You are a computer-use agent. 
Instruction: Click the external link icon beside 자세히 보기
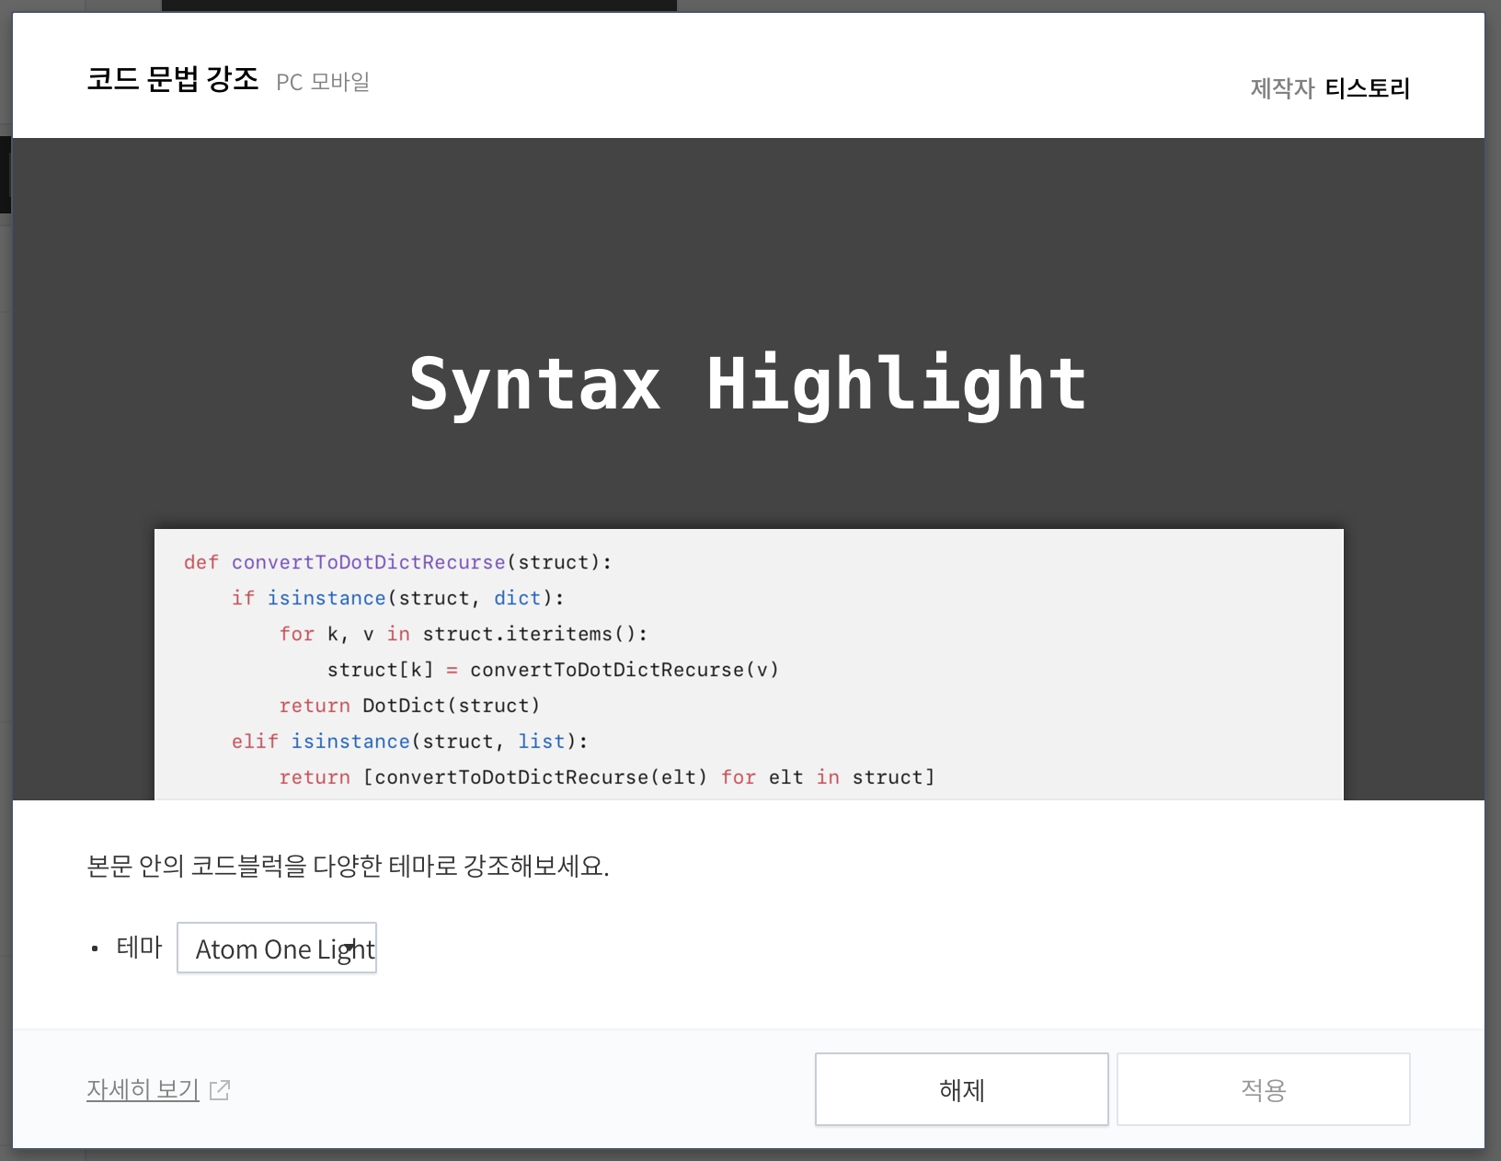point(220,1090)
